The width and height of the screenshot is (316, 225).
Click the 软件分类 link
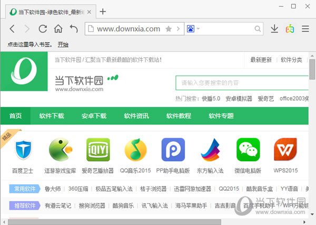(291, 60)
